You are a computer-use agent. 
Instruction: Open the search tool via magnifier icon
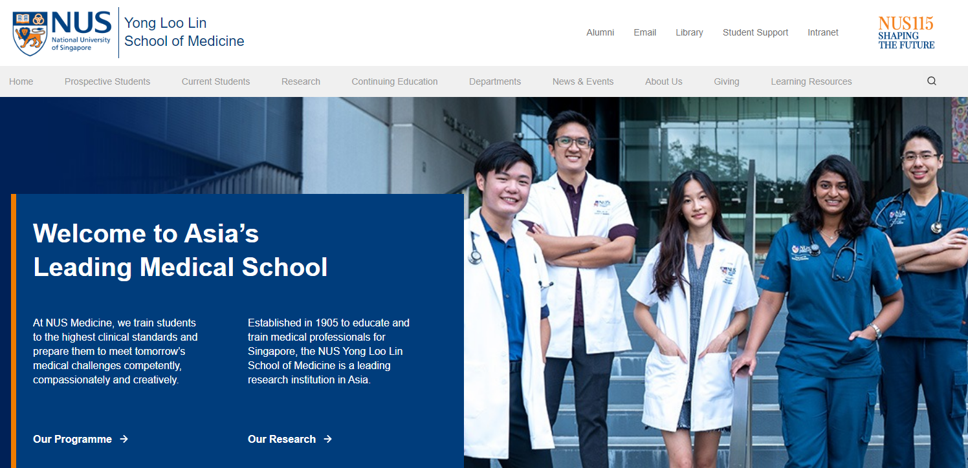931,81
